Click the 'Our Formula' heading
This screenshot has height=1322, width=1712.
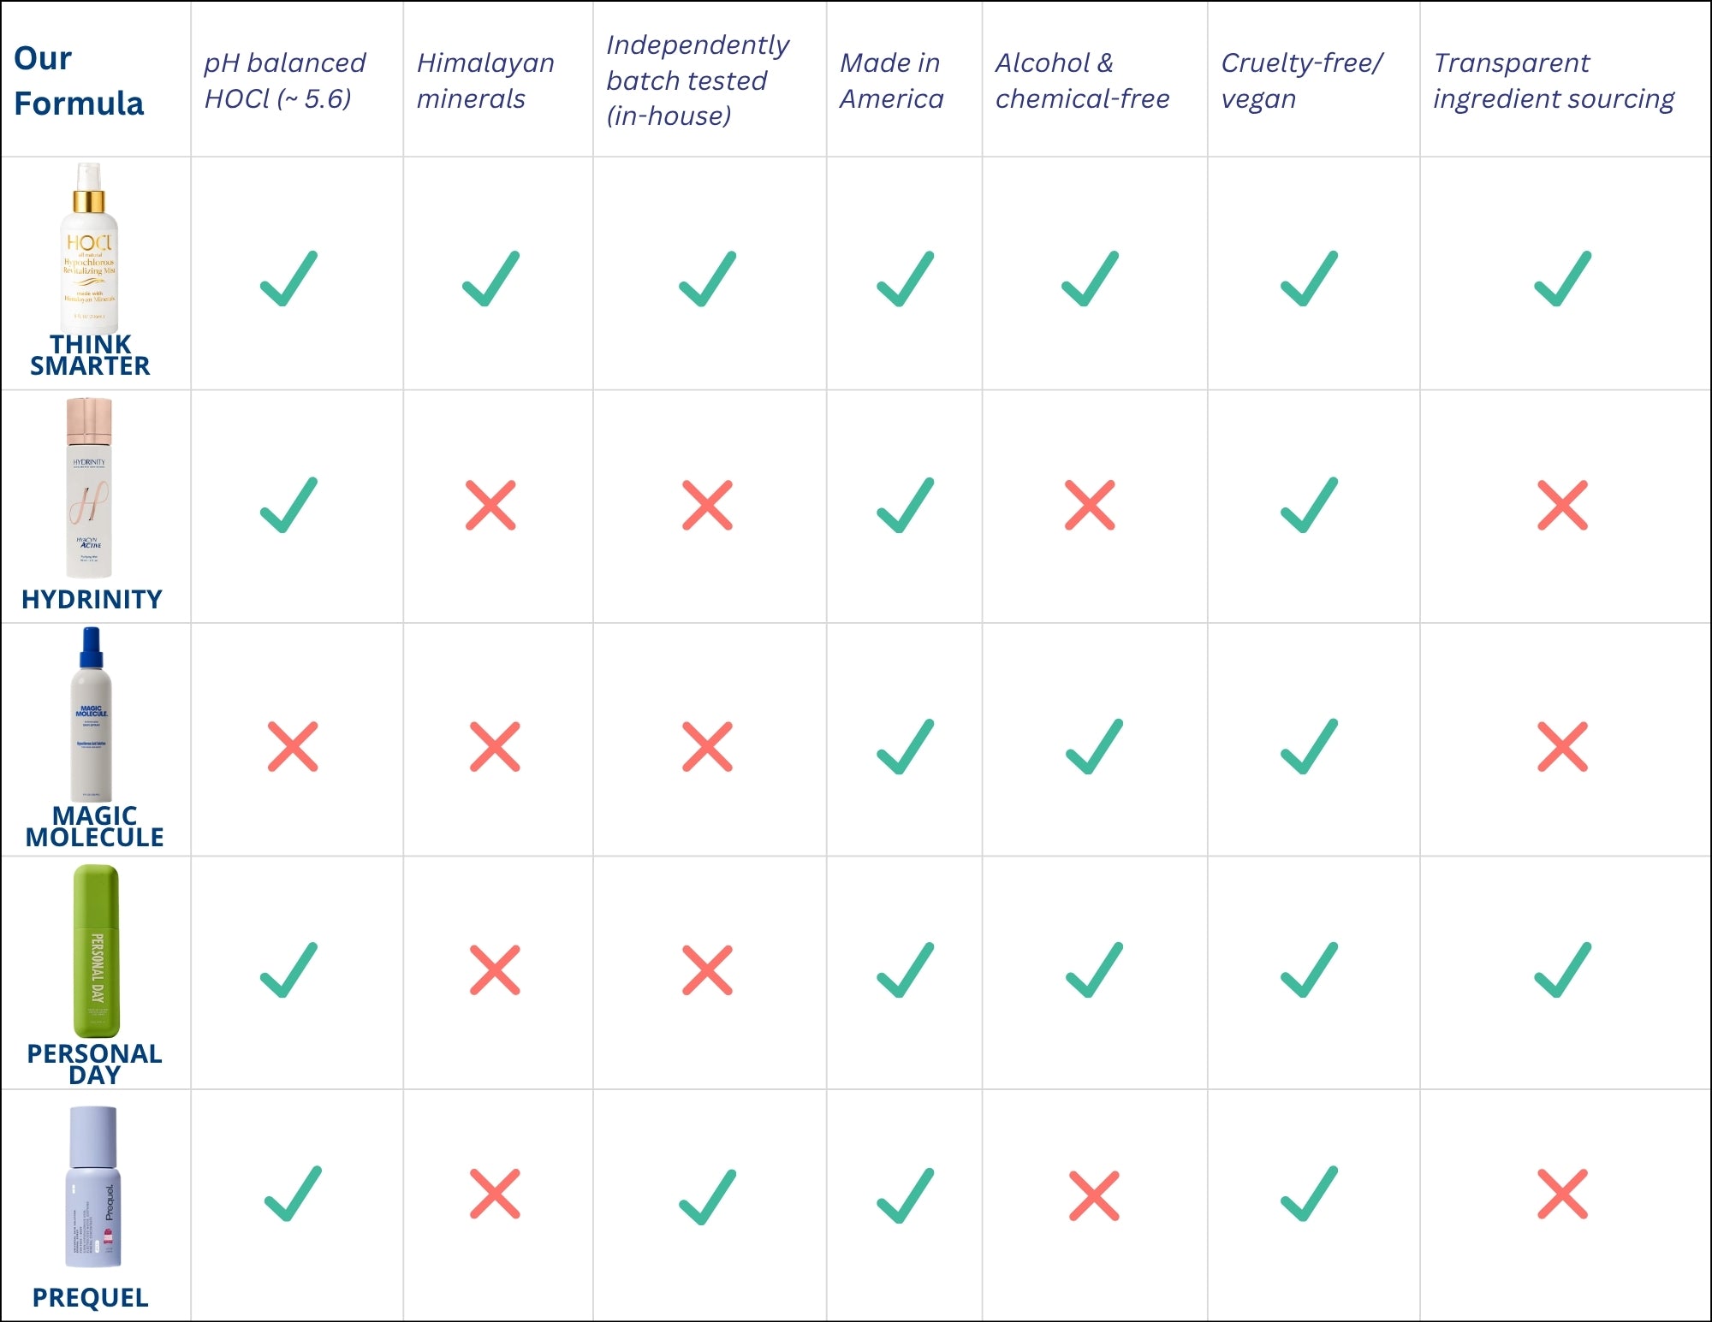79,80
